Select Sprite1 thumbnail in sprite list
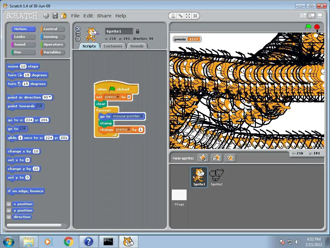The image size is (330, 248). pyautogui.click(x=199, y=177)
